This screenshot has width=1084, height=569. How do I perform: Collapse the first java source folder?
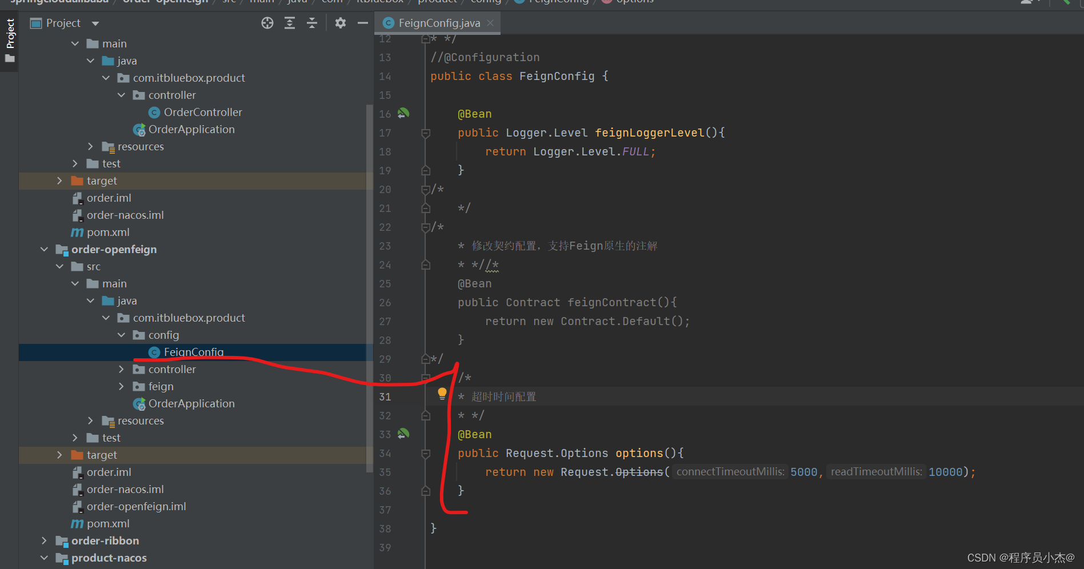pos(90,61)
